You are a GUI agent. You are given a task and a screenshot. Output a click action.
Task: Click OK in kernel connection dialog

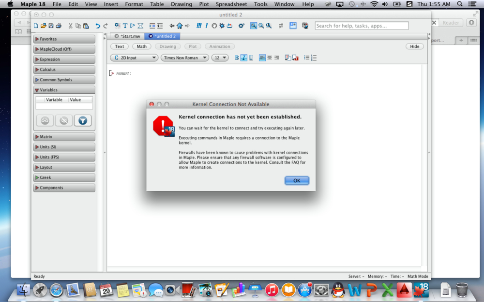297,181
